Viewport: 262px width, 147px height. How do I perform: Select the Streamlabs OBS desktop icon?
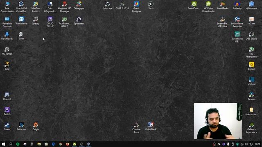point(237,37)
